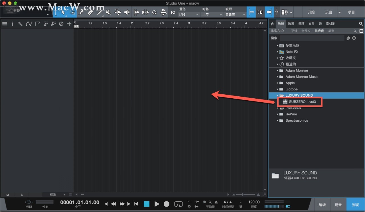Toggle cursor follows edit position icon

[x=277, y=12]
